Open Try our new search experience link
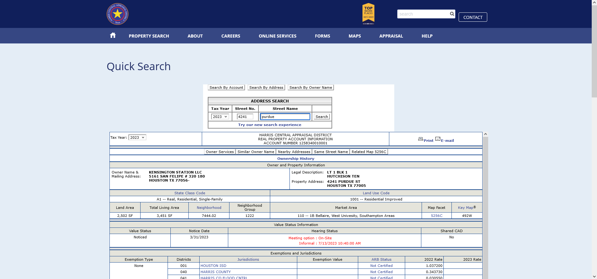 270,125
